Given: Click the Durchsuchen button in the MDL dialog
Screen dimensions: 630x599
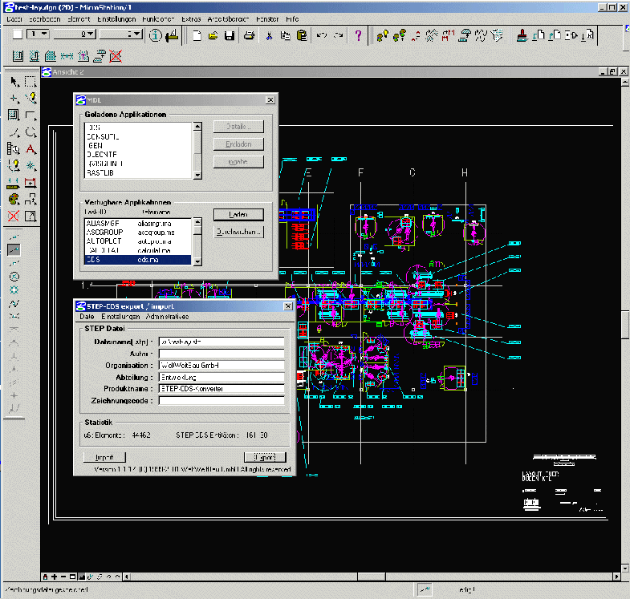Looking at the screenshot, I should [238, 232].
